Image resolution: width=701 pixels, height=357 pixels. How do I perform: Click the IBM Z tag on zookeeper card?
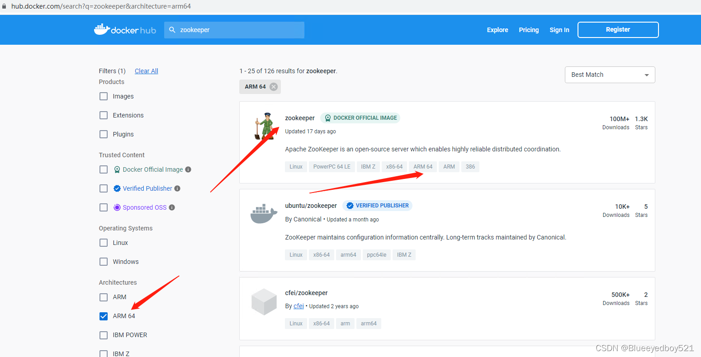368,167
